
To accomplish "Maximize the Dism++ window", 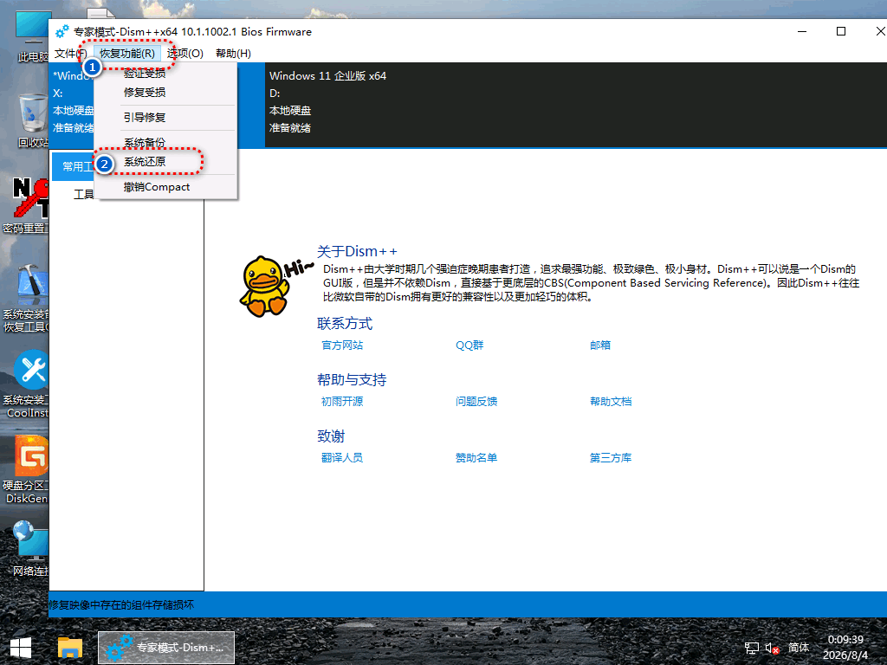I will tap(841, 32).
